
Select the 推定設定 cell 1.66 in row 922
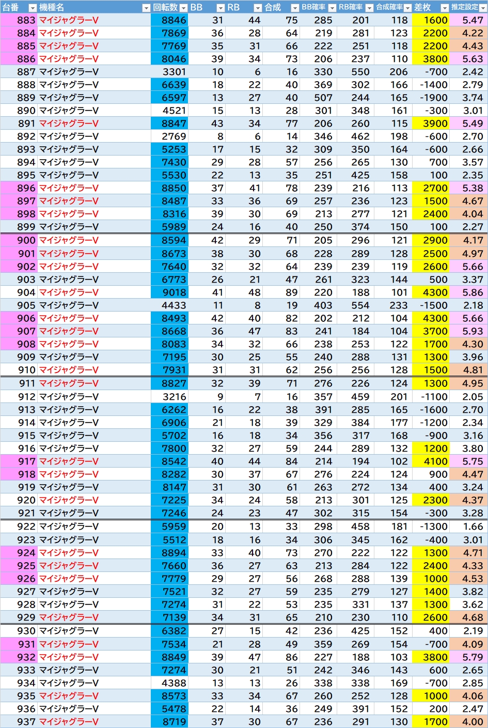click(468, 526)
